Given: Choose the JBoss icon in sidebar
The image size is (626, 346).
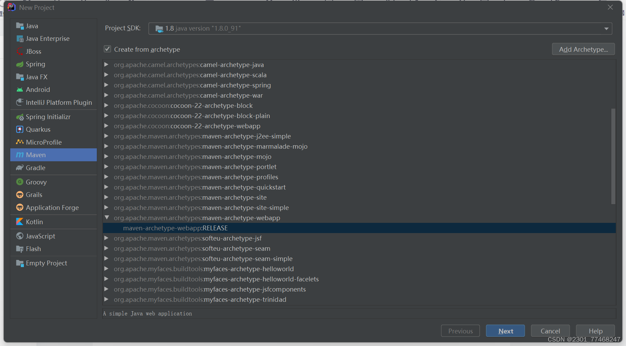Looking at the screenshot, I should (x=20, y=51).
